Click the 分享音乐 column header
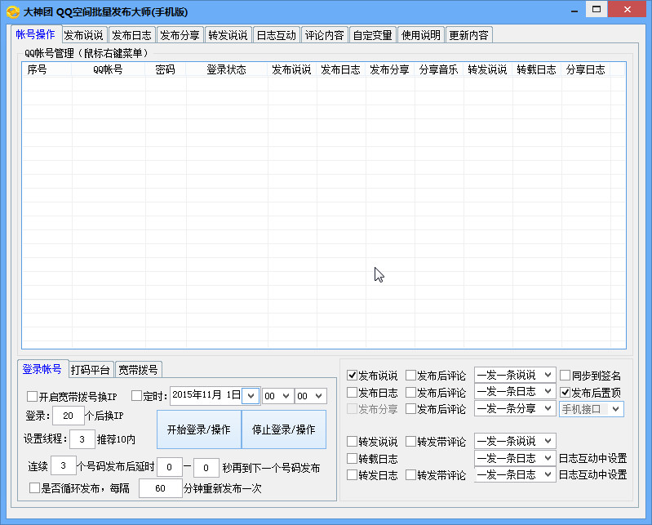Screen dimensions: 652x525 439,69
